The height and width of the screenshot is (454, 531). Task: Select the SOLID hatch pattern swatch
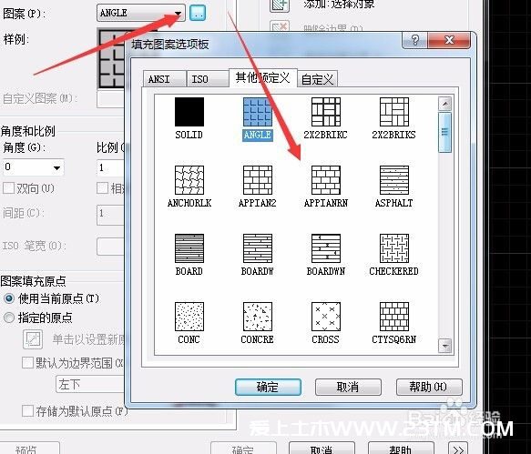189,112
